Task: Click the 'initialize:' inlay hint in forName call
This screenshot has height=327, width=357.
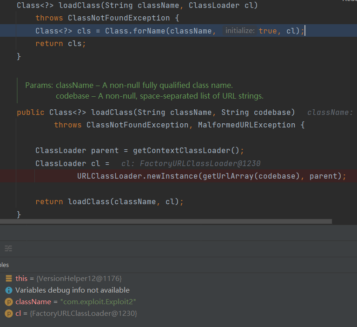Action: click(x=240, y=31)
